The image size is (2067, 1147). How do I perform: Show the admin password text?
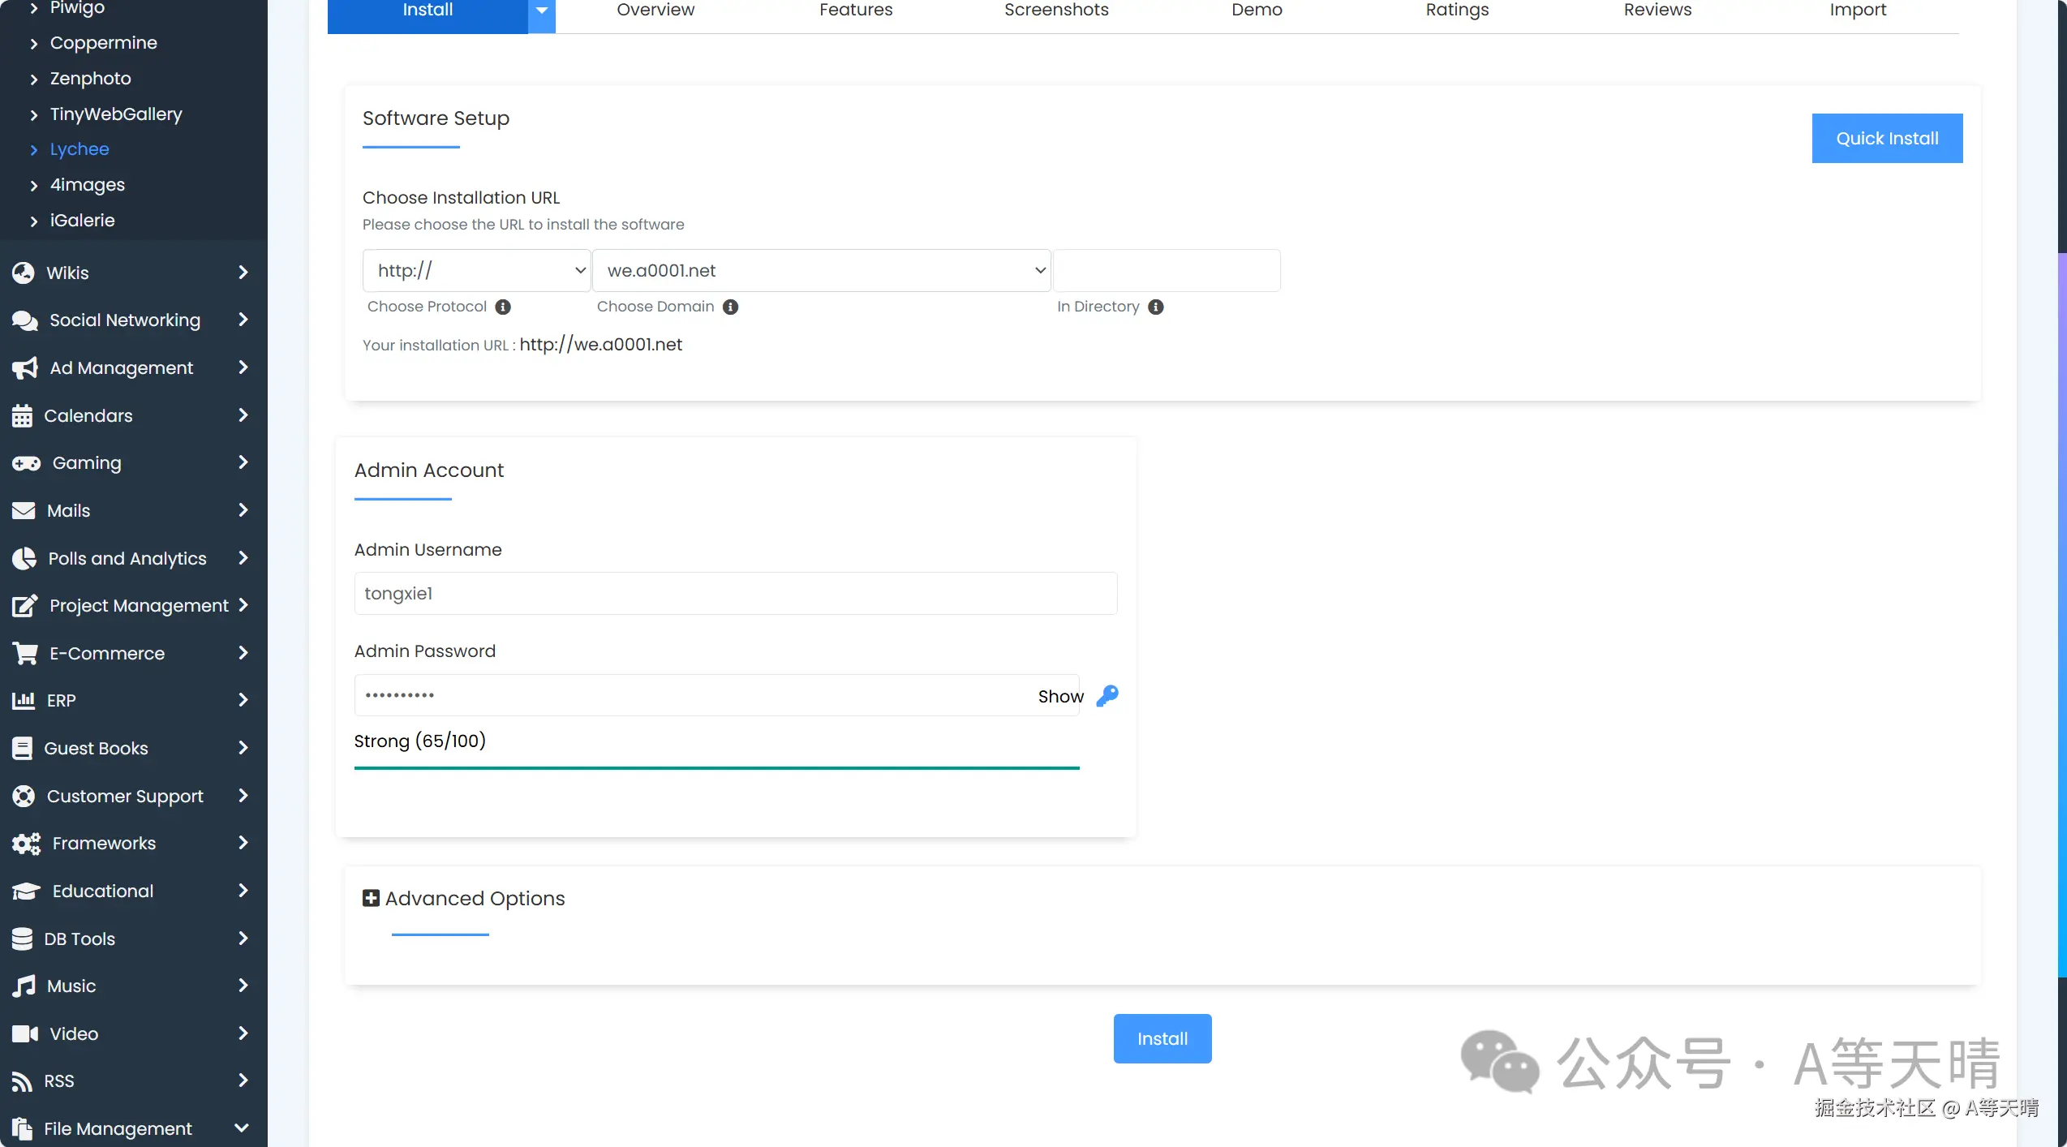click(1059, 696)
